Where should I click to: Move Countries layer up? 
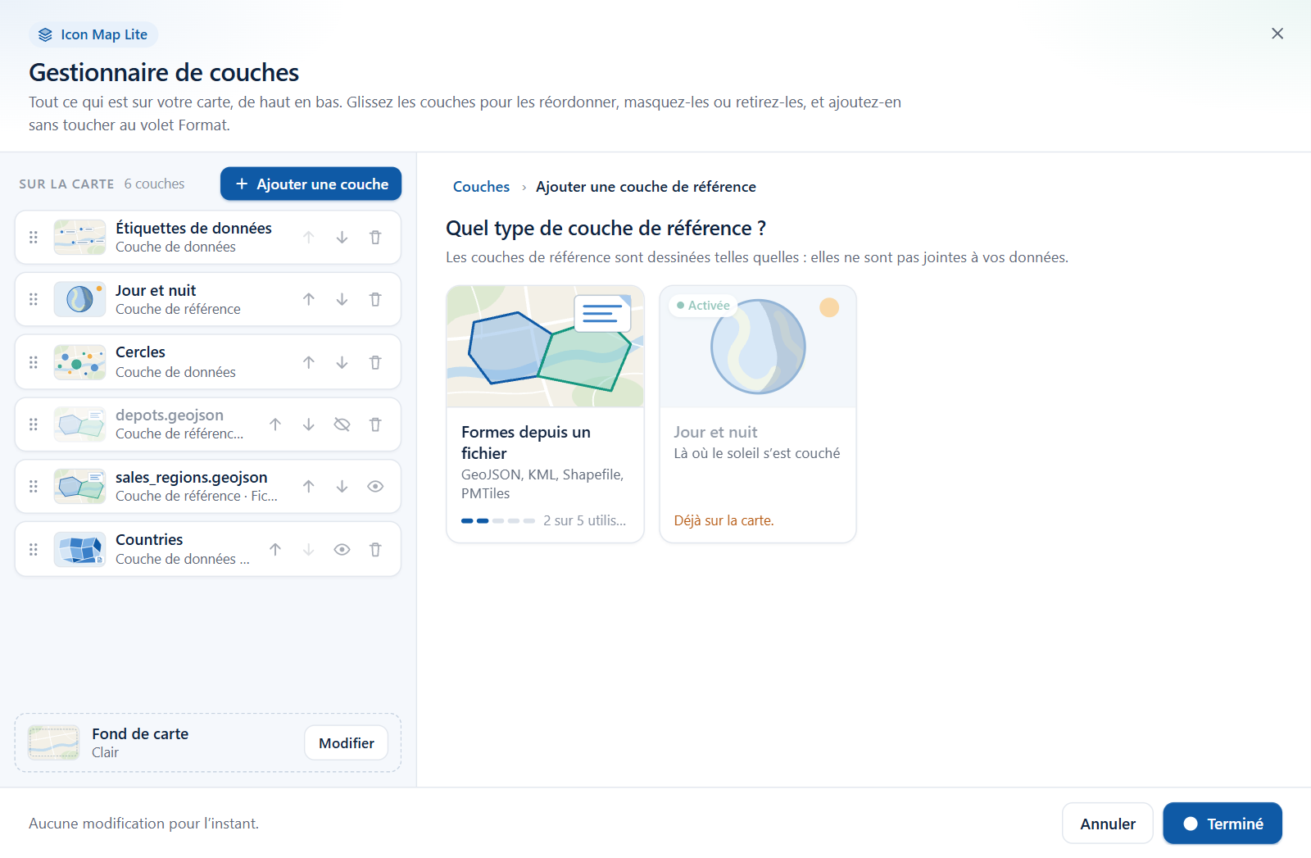click(x=275, y=550)
